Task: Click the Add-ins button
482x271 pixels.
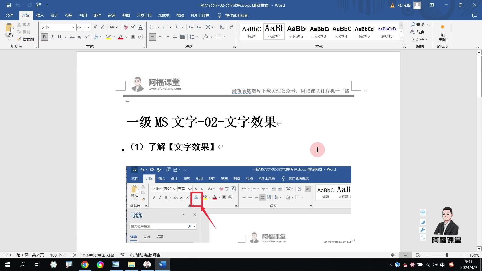Action: point(443,33)
